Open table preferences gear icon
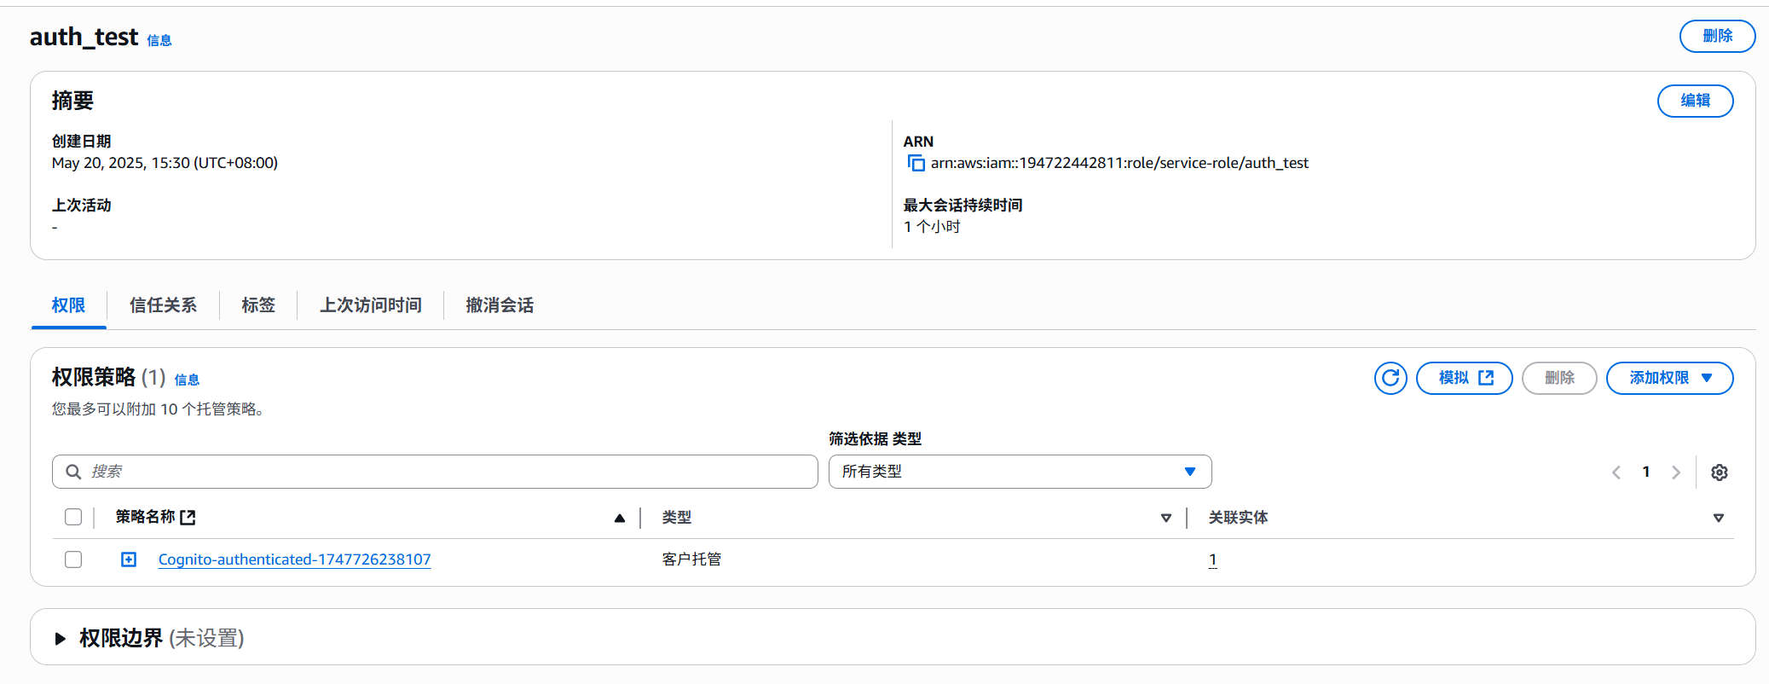 tap(1719, 472)
